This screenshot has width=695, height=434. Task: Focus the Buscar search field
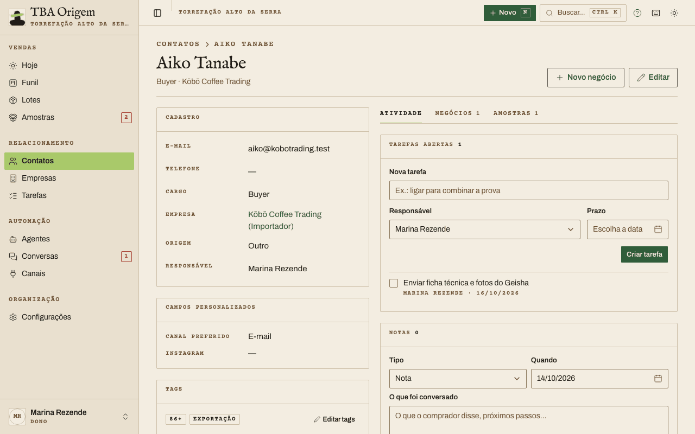pos(583,13)
